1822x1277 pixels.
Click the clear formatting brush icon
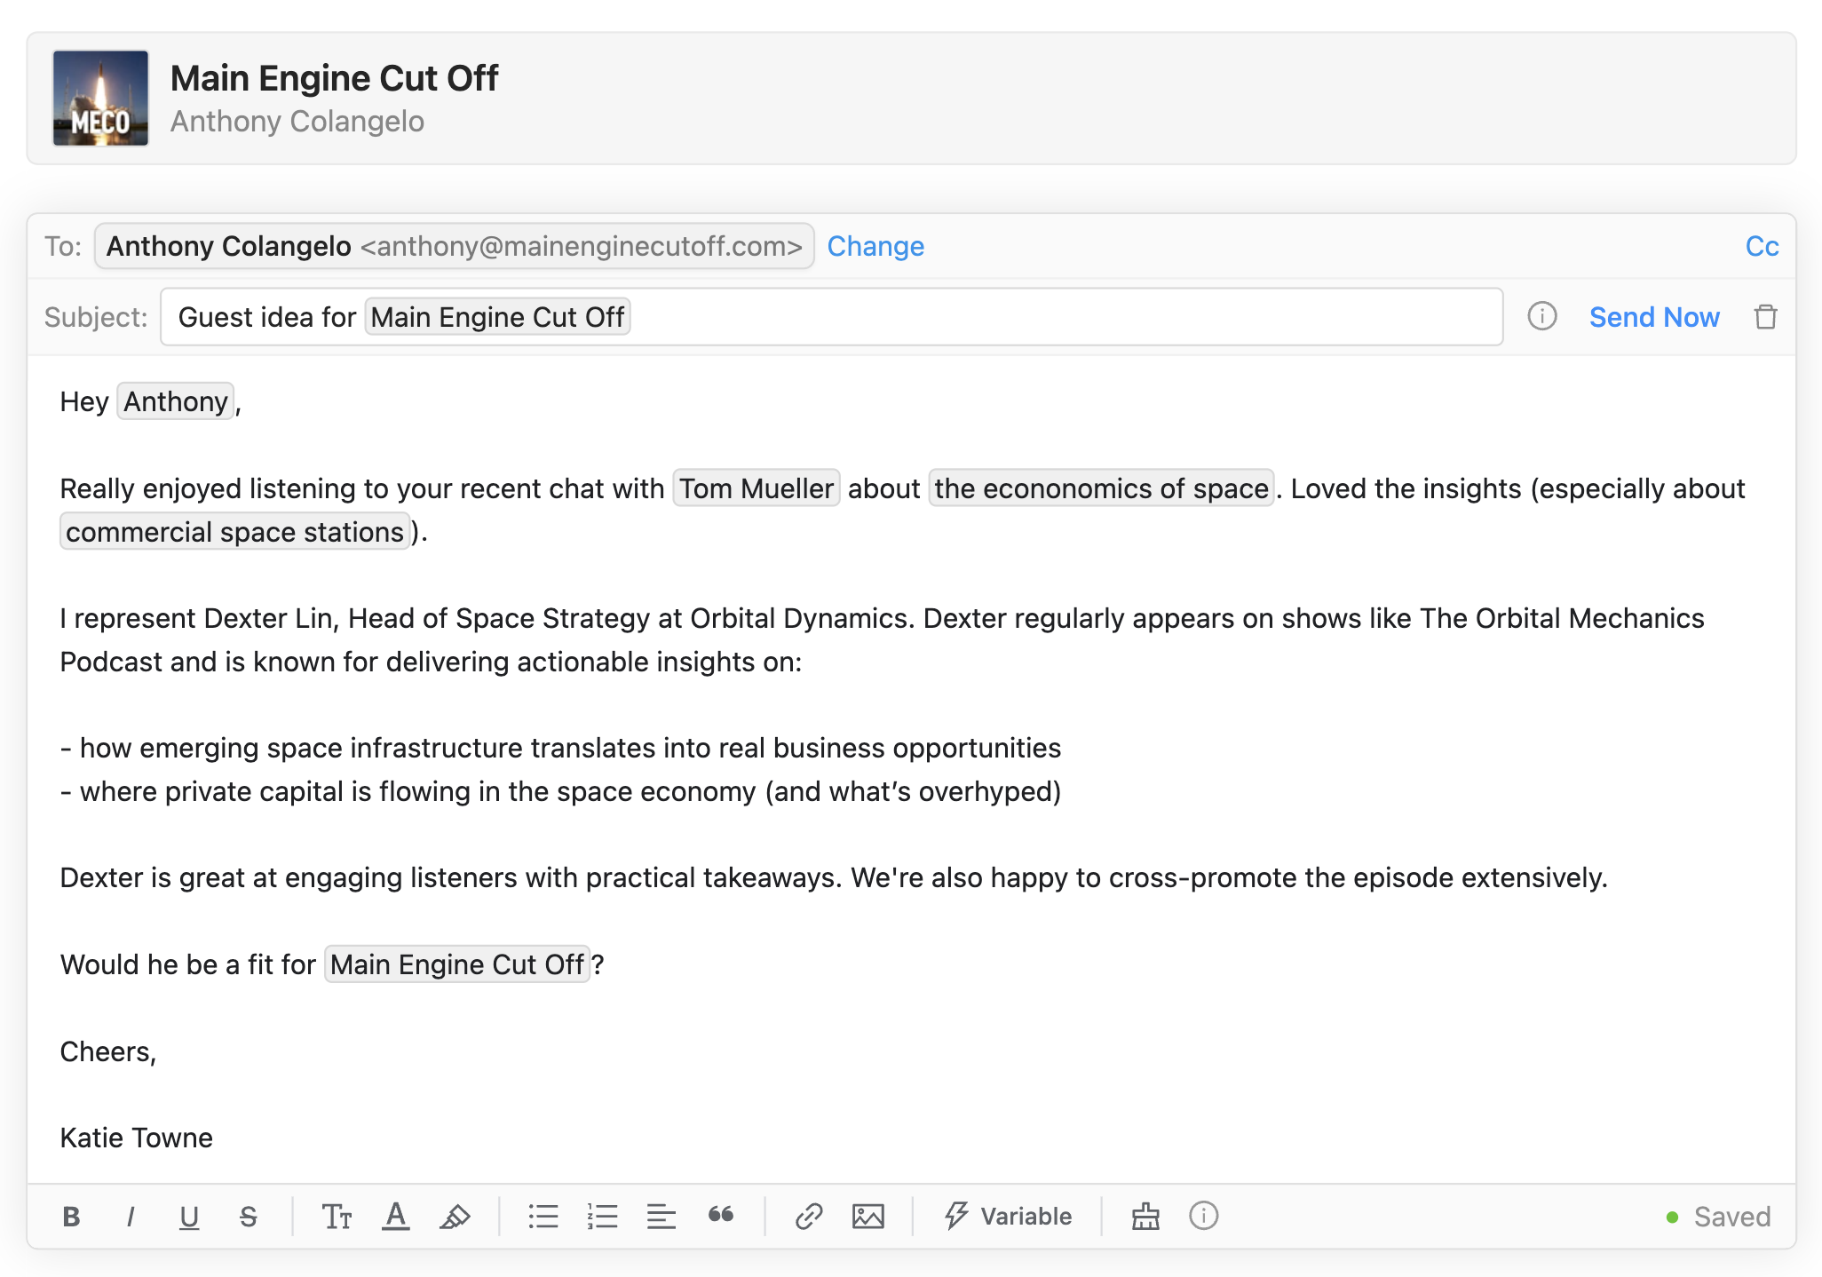1145,1216
